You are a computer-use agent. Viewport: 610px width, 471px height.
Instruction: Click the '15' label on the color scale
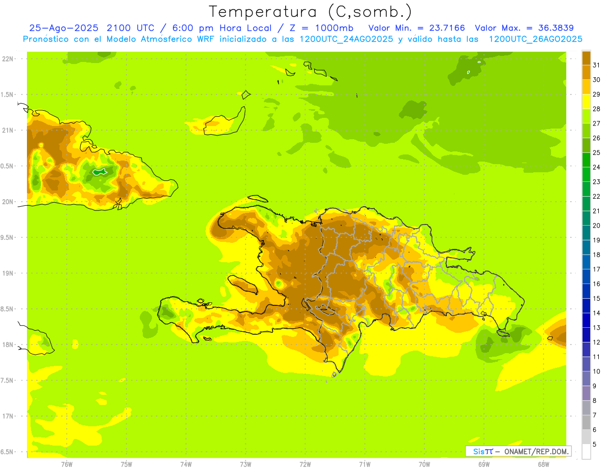[x=597, y=298]
